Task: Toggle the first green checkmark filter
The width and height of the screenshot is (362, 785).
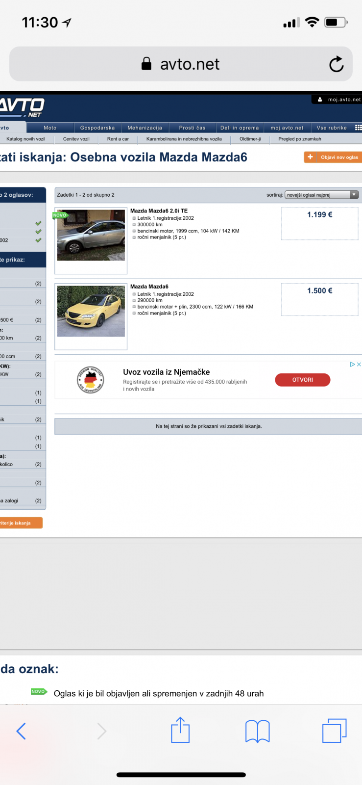Action: (38, 223)
